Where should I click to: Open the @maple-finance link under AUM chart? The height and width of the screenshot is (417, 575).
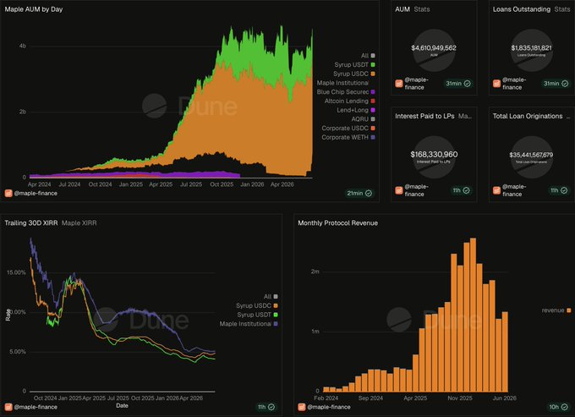36,194
